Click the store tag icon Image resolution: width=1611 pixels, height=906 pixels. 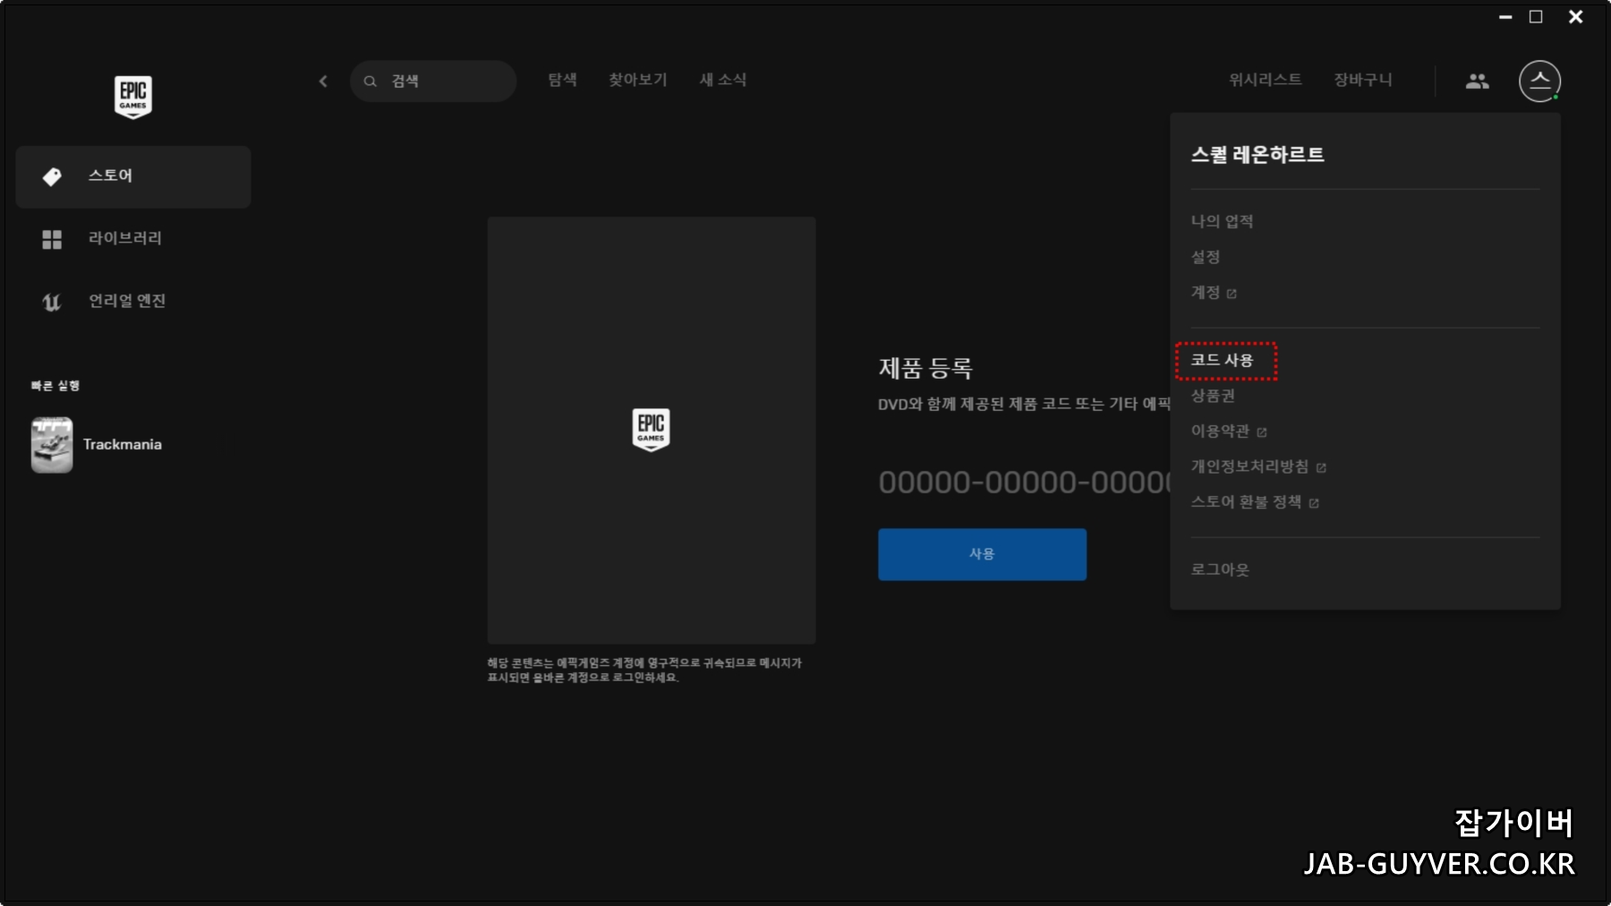click(x=52, y=176)
